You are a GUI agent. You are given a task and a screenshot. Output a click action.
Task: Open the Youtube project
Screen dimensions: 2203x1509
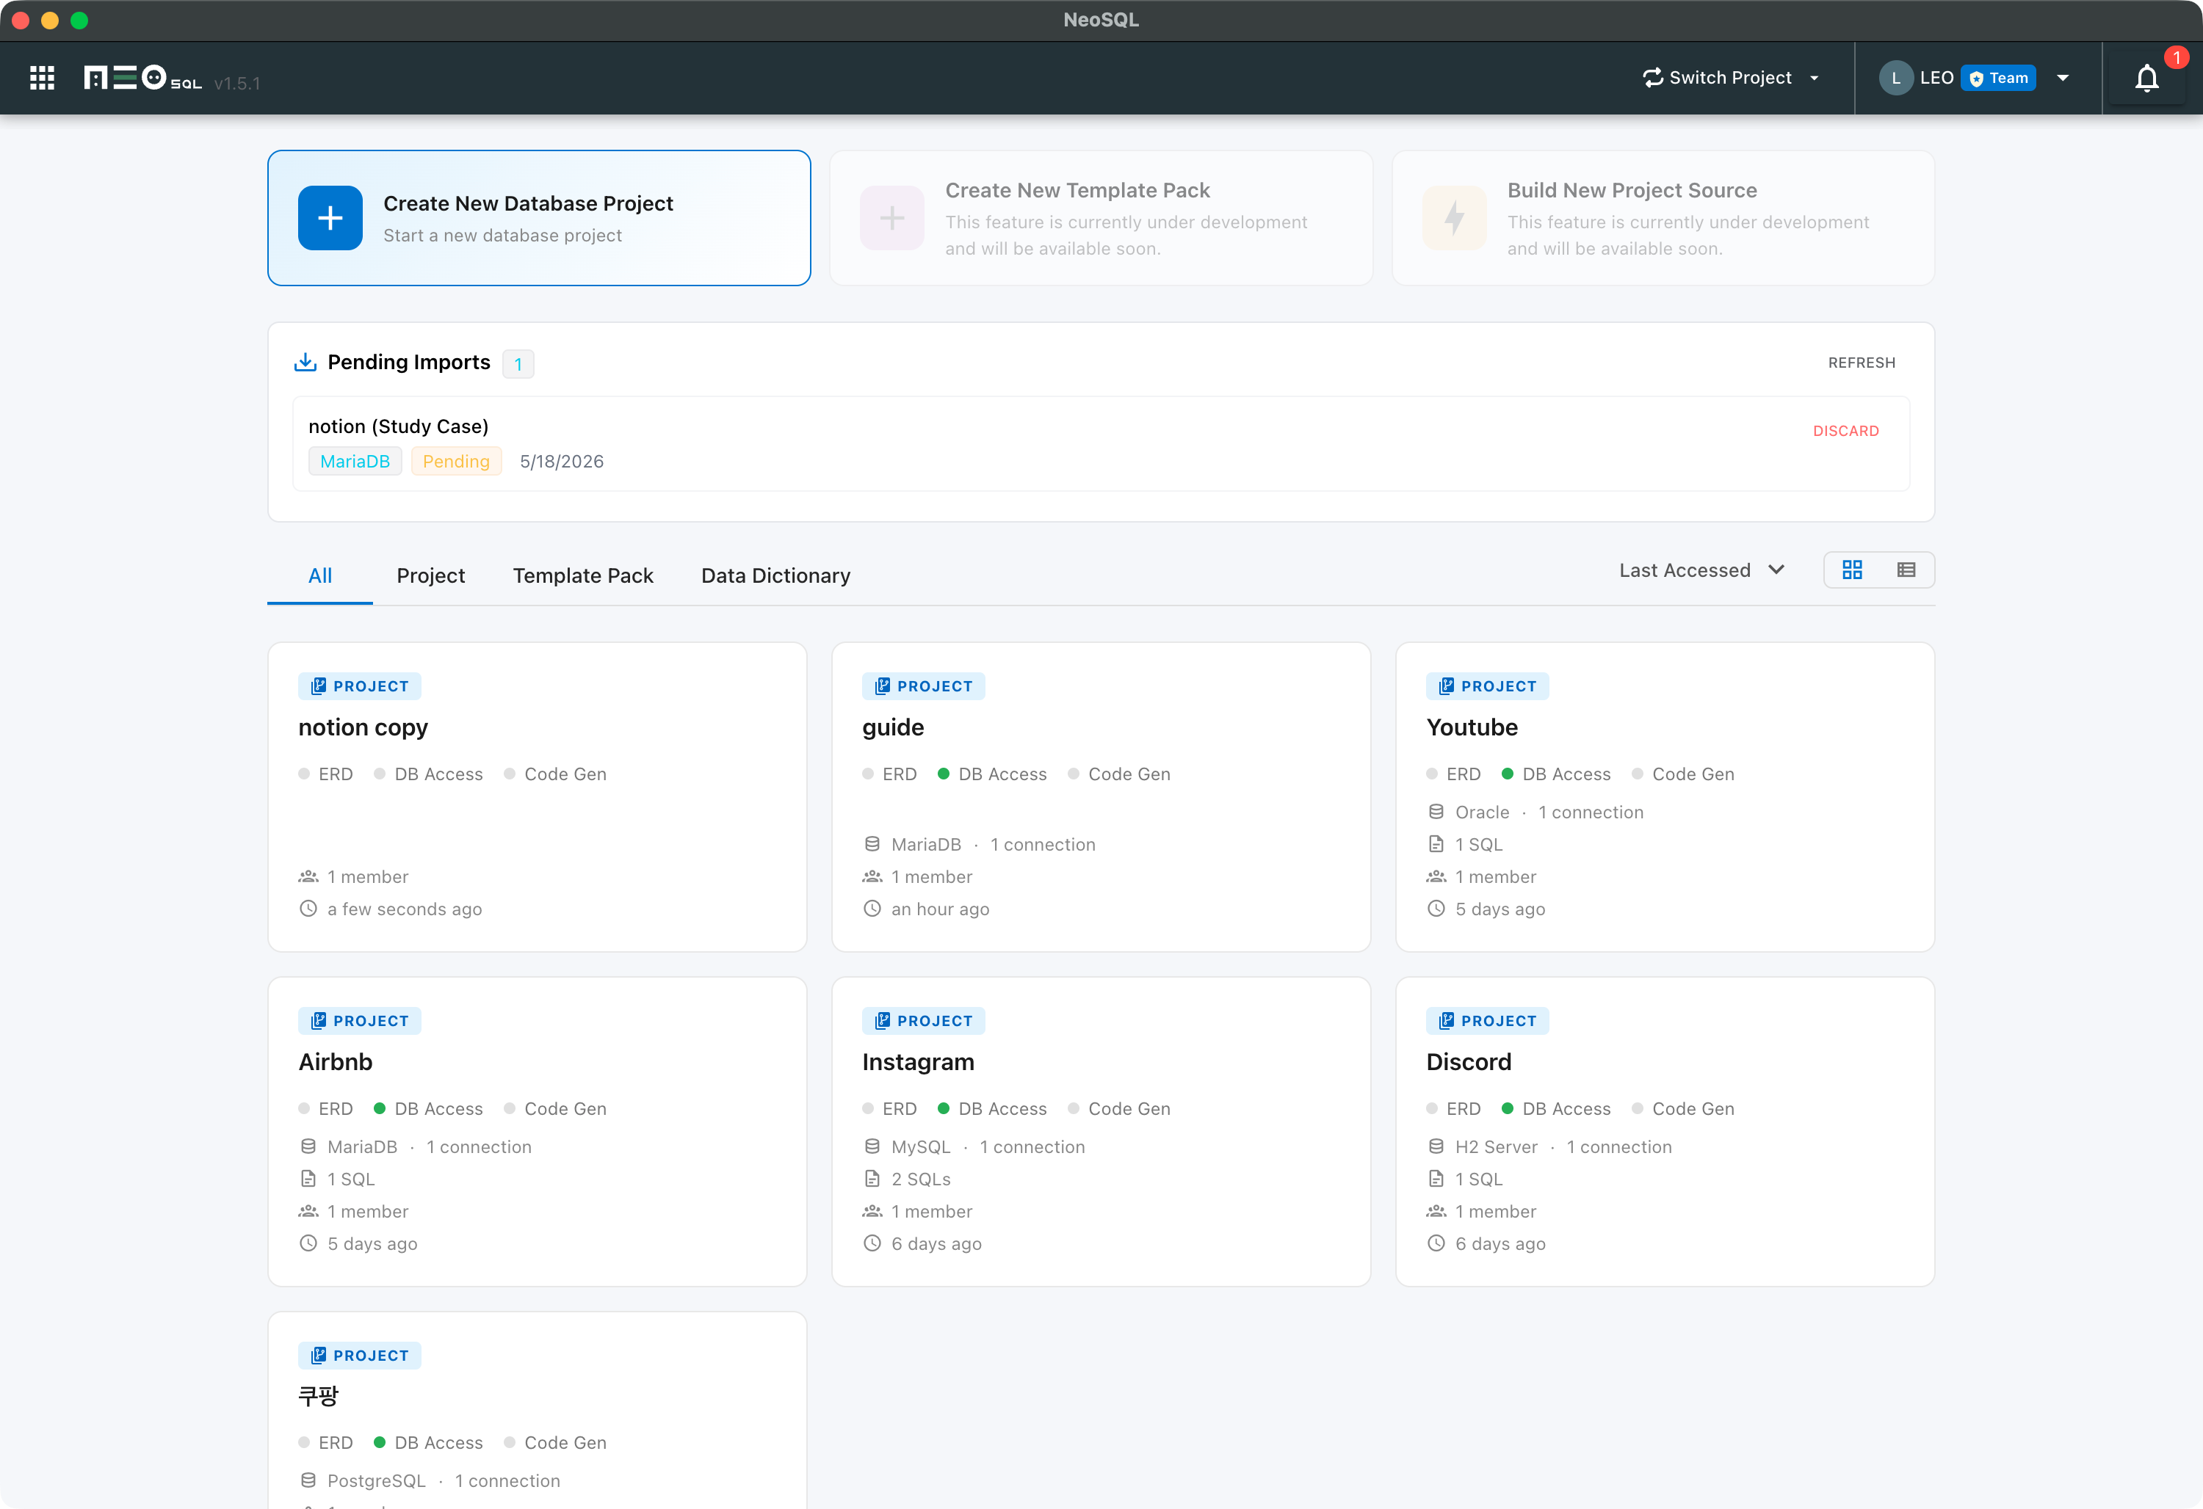click(x=1665, y=796)
